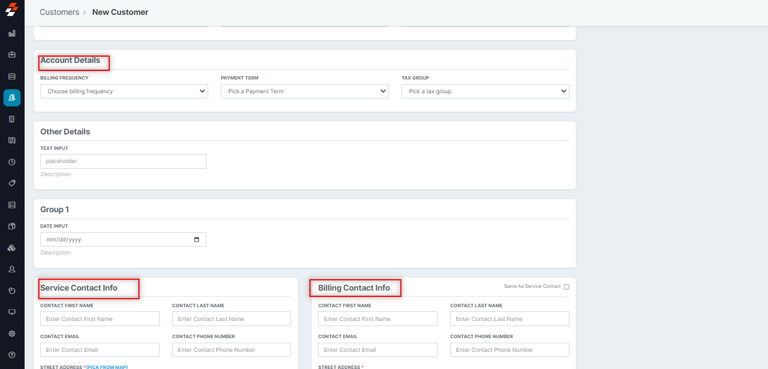Click the briefcase icon in sidebar
This screenshot has width=768, height=369.
[12, 55]
